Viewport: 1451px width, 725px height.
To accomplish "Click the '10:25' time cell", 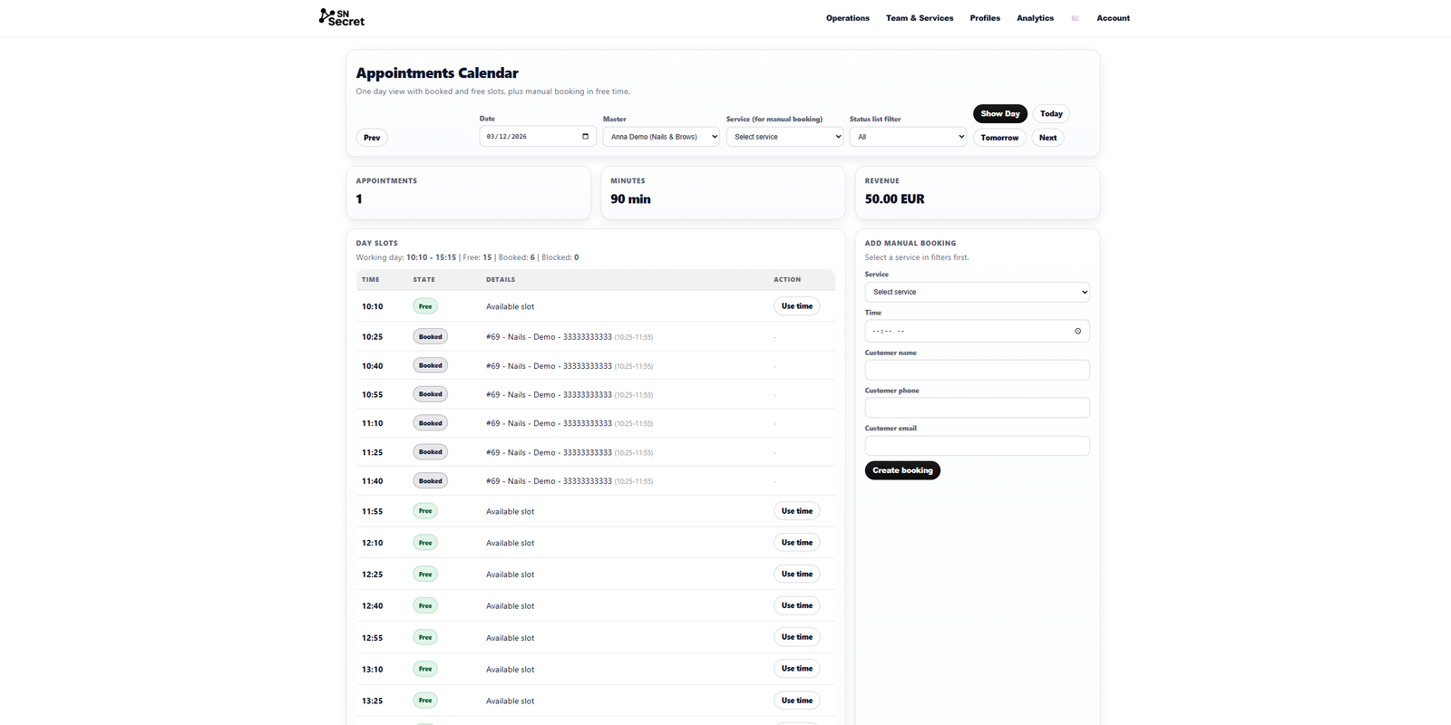I will click(x=372, y=337).
